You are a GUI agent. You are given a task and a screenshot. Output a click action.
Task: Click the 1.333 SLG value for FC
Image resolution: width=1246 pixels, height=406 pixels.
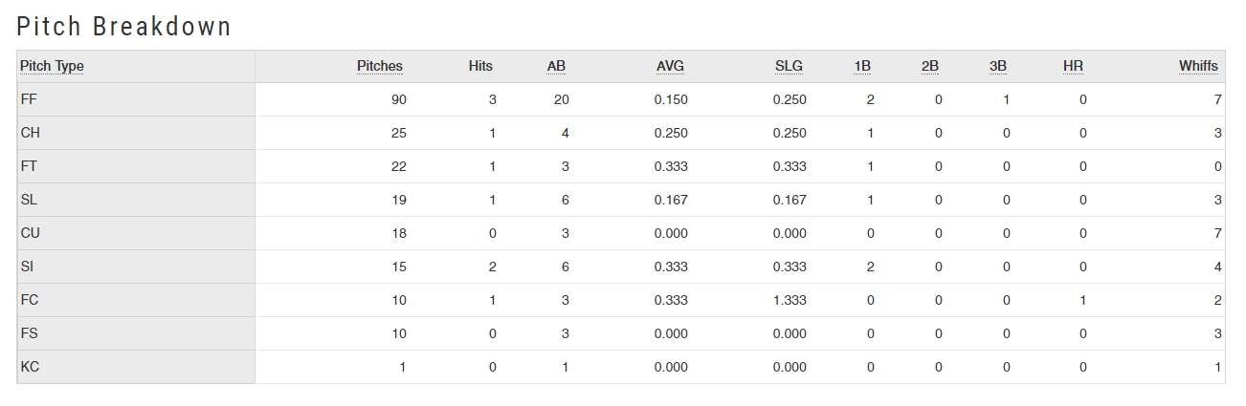pyautogui.click(x=790, y=300)
